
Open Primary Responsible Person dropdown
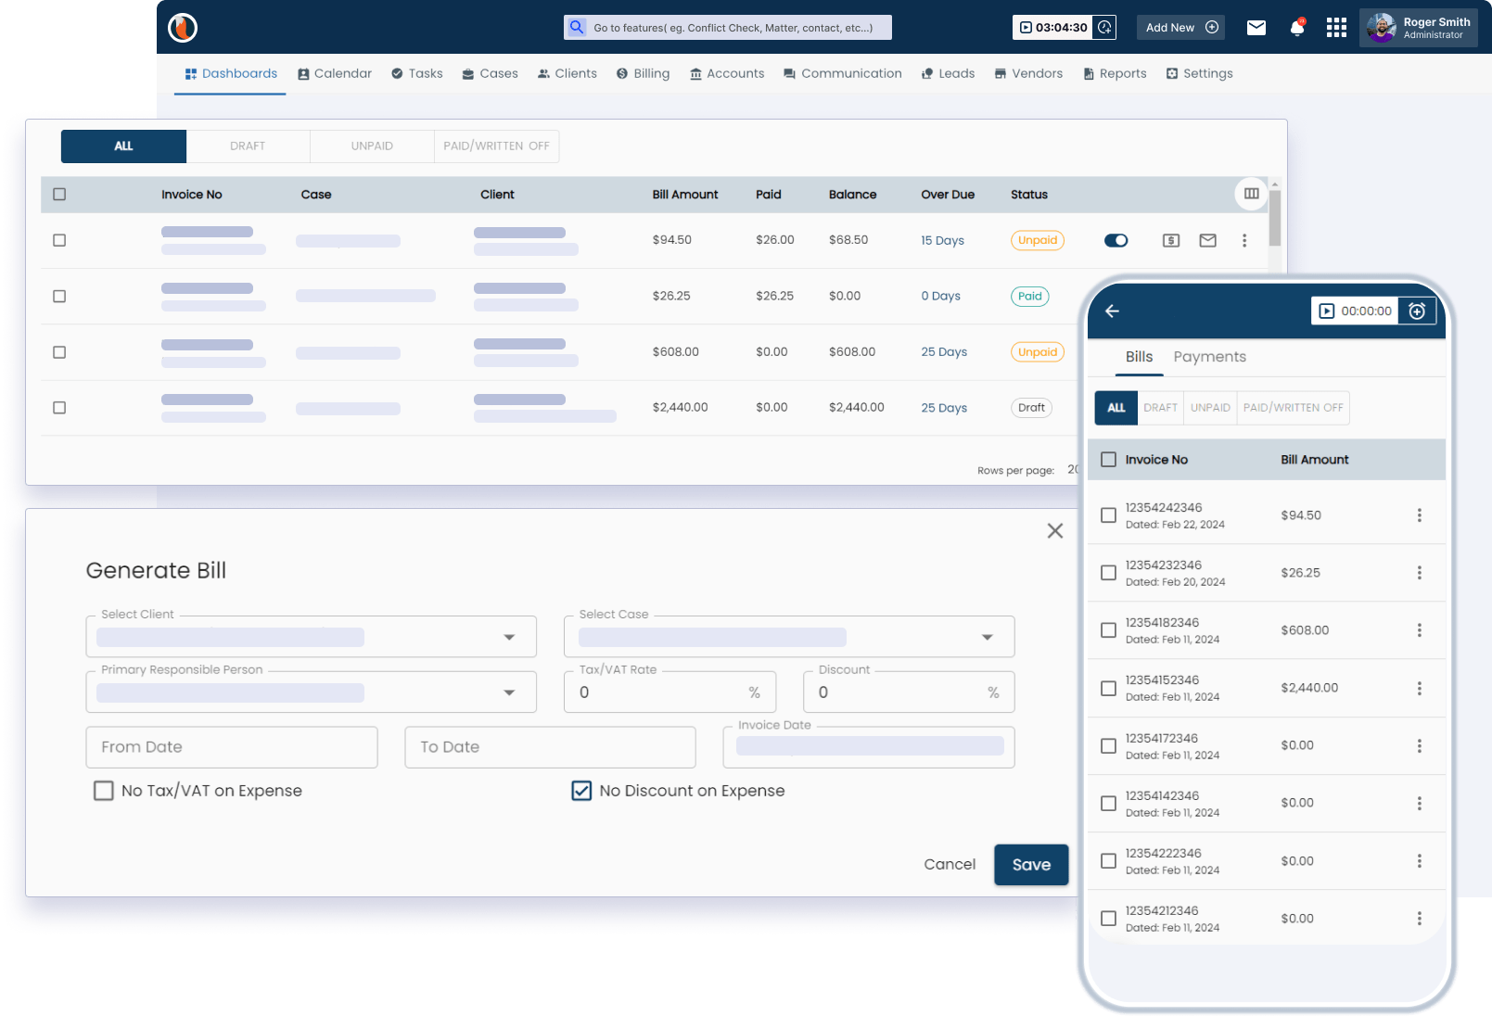pos(509,693)
